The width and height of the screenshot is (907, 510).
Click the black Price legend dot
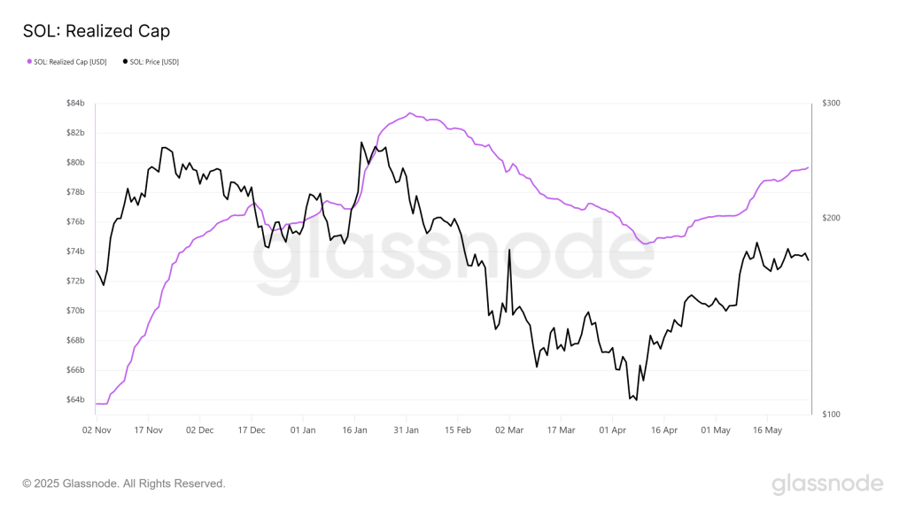[x=125, y=61]
